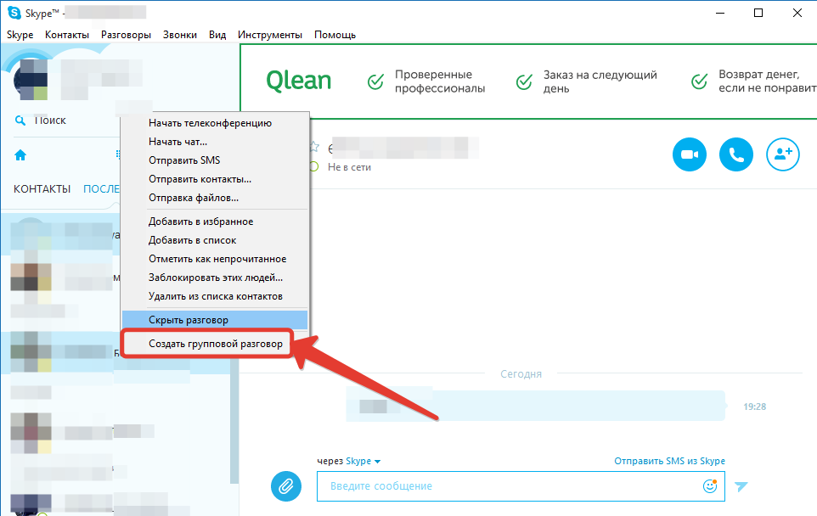This screenshot has width=817, height=516.
Task: Select Отправка файлов... in context menu
Action: pos(215,198)
